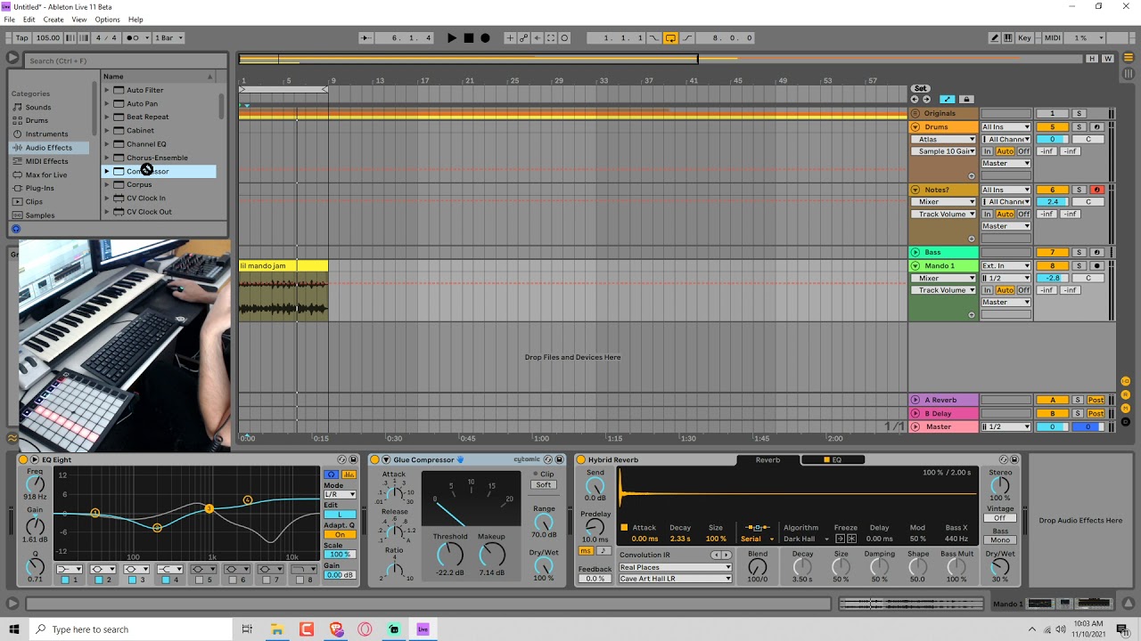This screenshot has height=641, width=1141.
Task: Click the browser Search field
Action: [126, 61]
